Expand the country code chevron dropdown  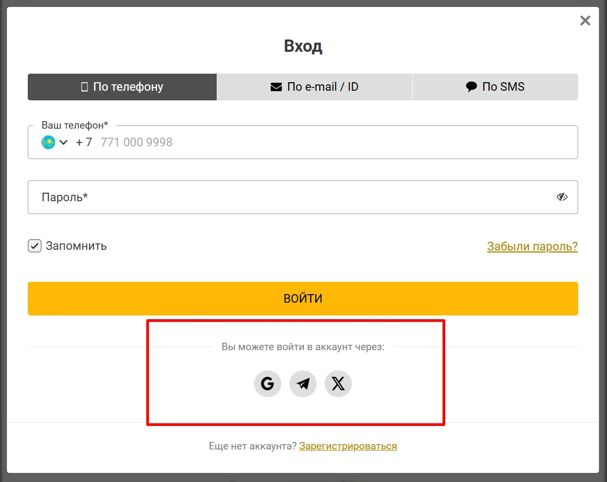tap(64, 142)
